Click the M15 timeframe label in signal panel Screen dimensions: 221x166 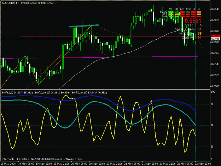point(182,9)
